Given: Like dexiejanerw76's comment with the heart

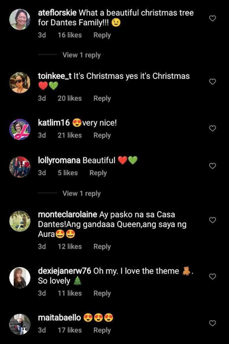Looking at the screenshot, I should tap(212, 277).
